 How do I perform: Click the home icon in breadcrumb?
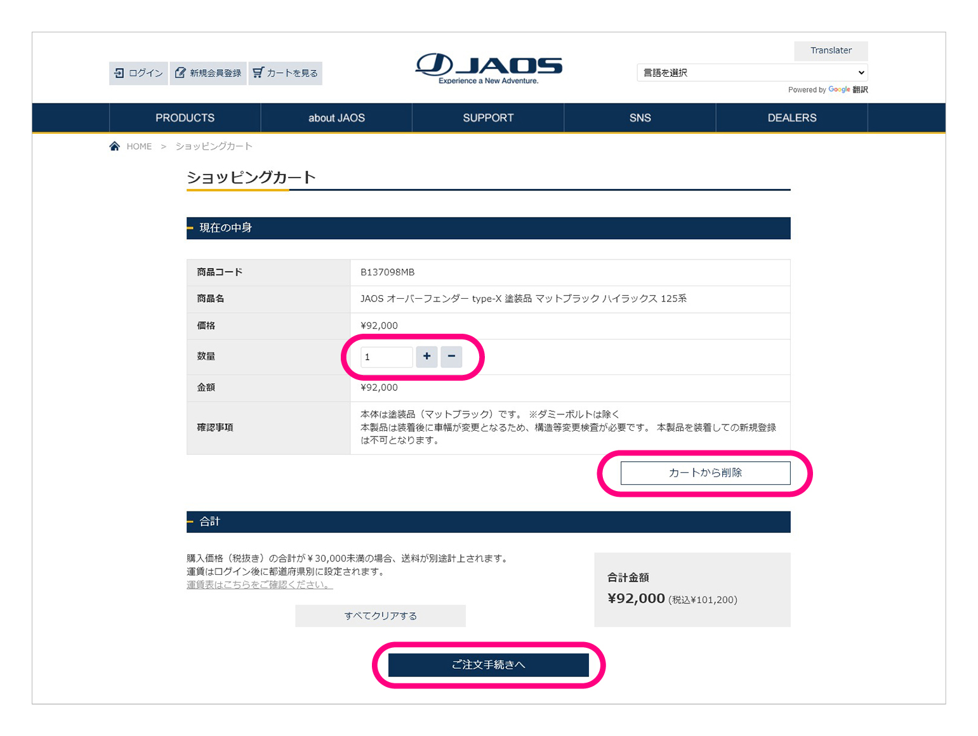114,146
